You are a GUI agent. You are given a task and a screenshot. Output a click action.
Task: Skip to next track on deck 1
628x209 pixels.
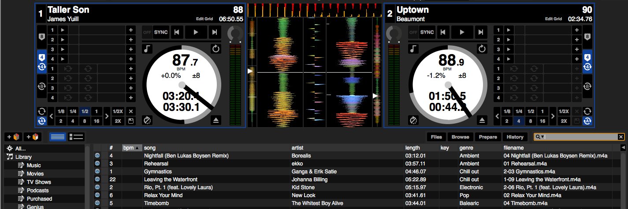214,32
